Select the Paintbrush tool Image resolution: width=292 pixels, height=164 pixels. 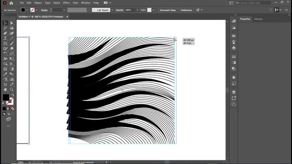(12, 44)
